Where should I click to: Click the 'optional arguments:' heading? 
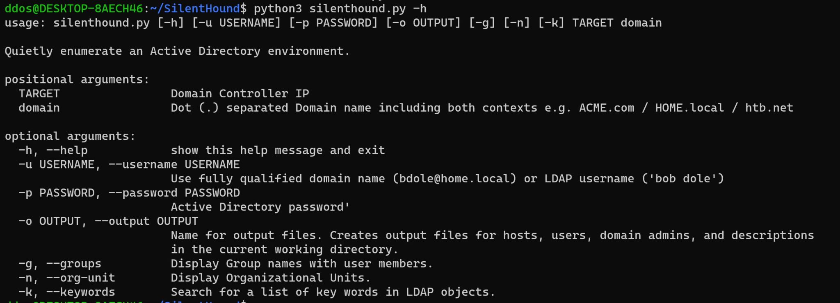click(70, 136)
